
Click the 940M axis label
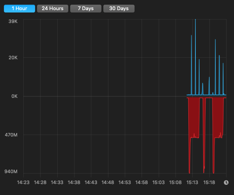(11, 172)
